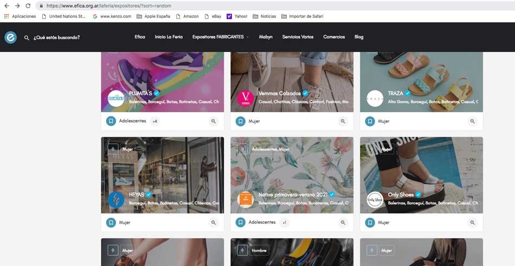
Task: Open the TRAZA exhibitor title
Action: tap(395, 93)
